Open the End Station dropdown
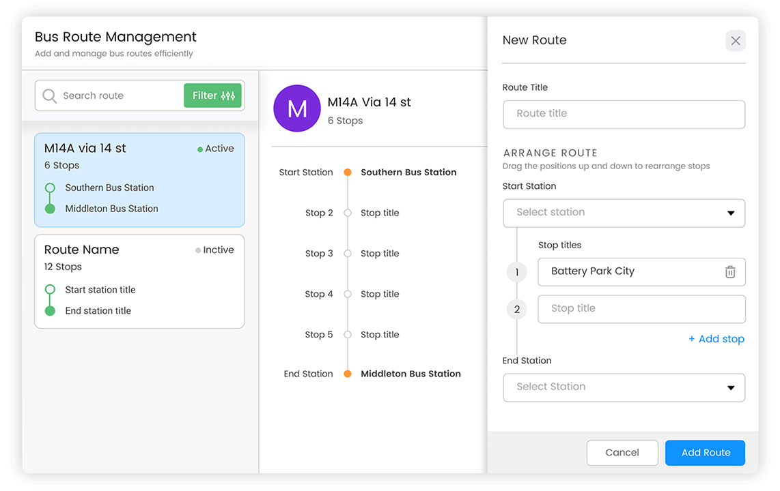 tap(624, 387)
